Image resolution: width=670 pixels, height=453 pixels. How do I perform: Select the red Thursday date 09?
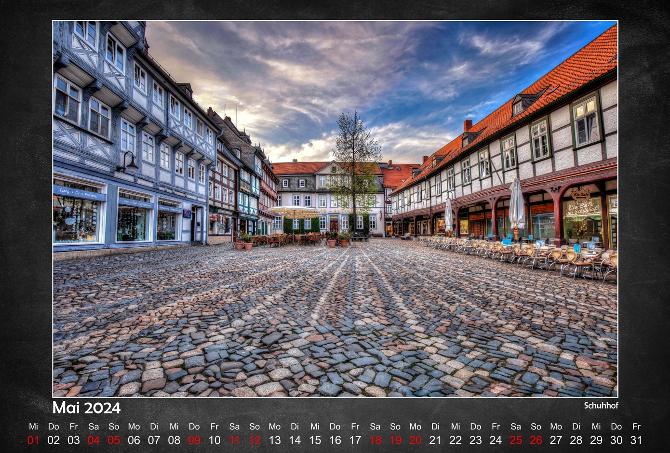point(194,440)
